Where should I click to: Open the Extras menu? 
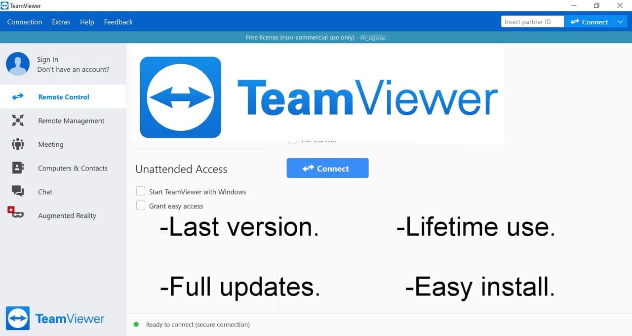tap(61, 22)
